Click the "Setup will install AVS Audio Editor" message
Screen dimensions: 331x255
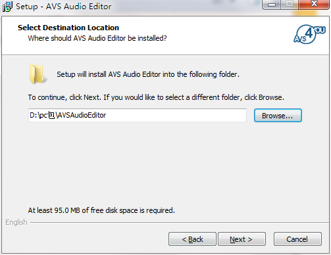point(148,74)
